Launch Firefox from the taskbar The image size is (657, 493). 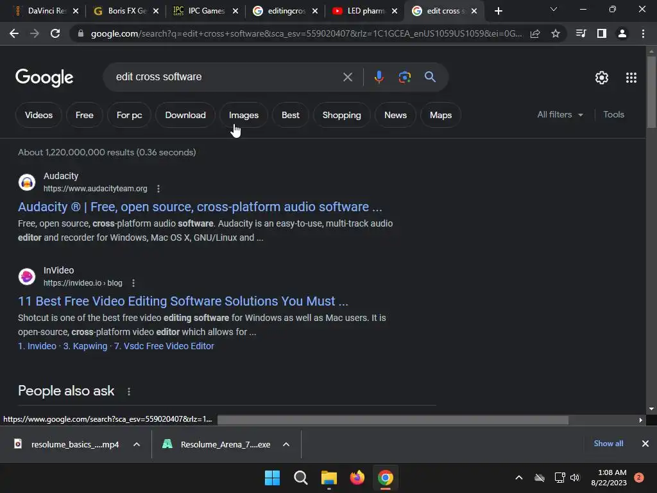(x=357, y=478)
